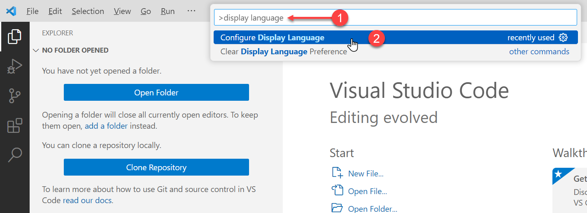Viewport: 587px width, 213px height.
Task: Select Clear Display Language Preference command
Action: coord(284,52)
